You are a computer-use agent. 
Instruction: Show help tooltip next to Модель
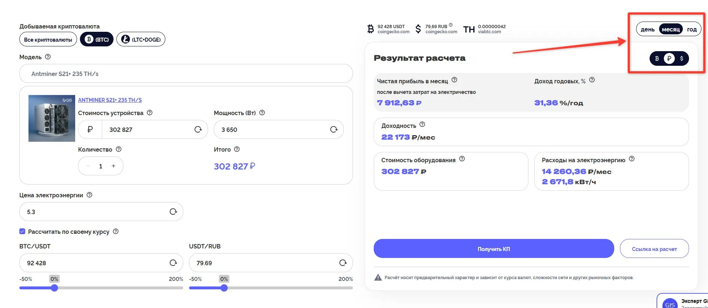pos(48,57)
